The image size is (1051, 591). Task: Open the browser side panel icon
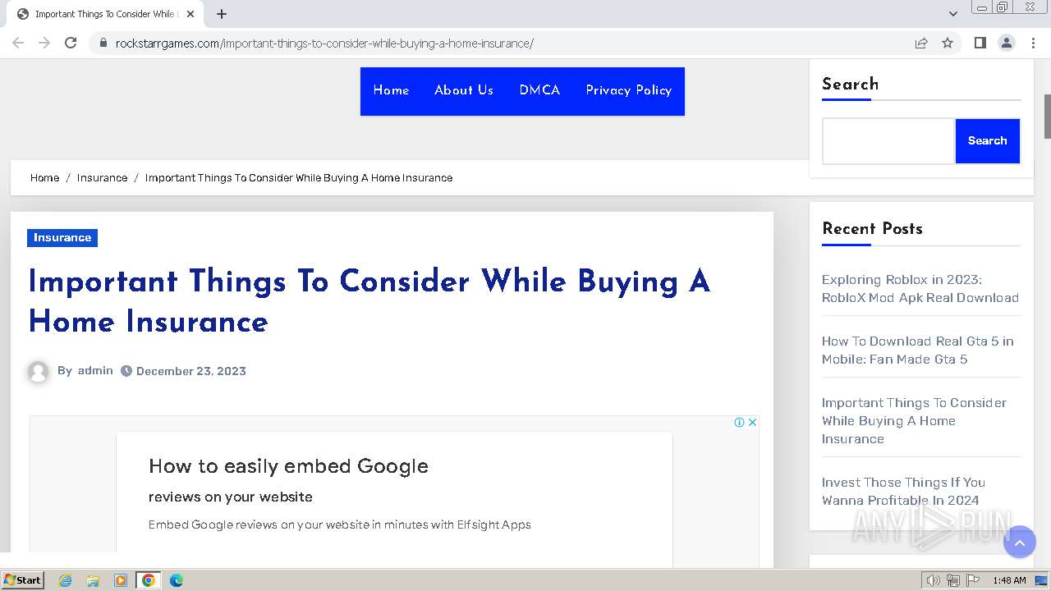980,43
